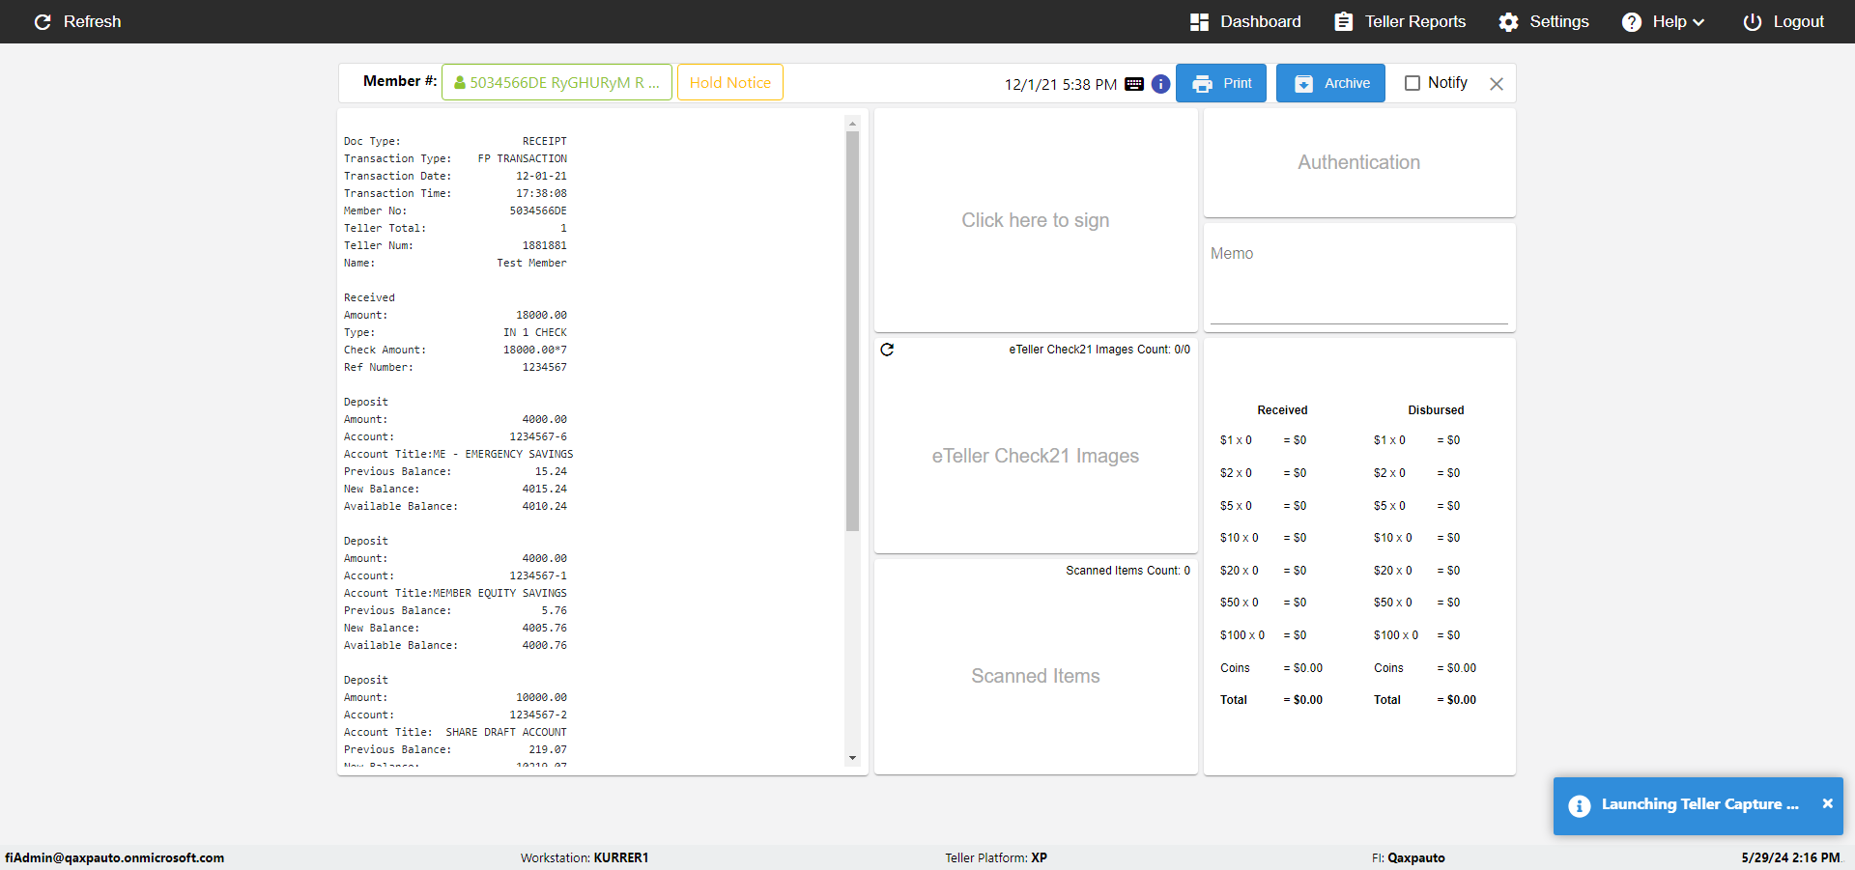Open the Scanned Items panel
Image resolution: width=1855 pixels, height=870 pixels.
pos(1036,676)
